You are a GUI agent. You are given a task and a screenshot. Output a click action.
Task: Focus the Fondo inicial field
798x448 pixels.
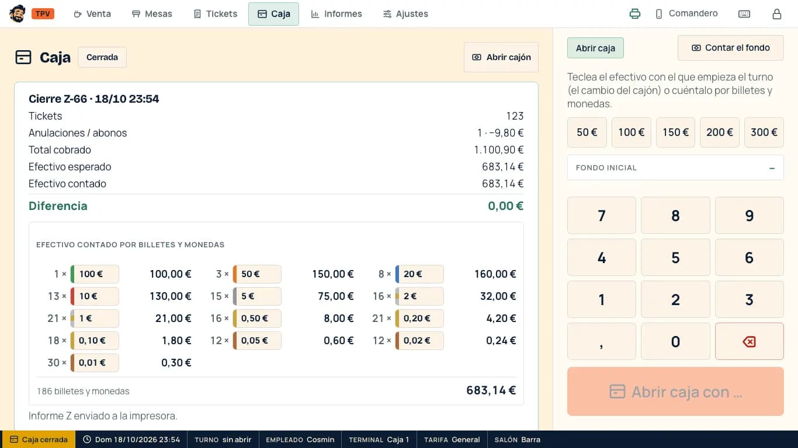pyautogui.click(x=675, y=167)
